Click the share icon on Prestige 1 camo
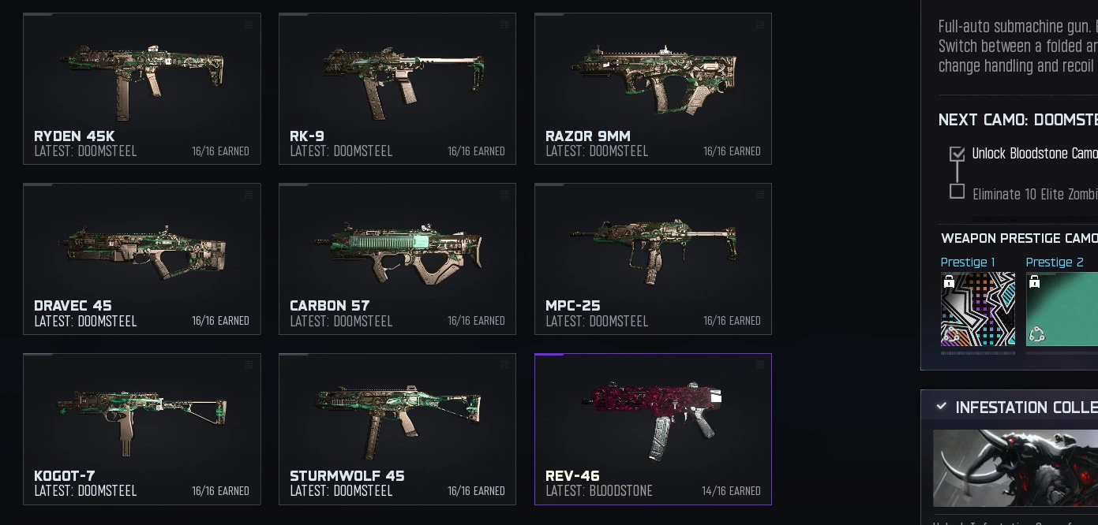The image size is (1098, 525). (952, 335)
